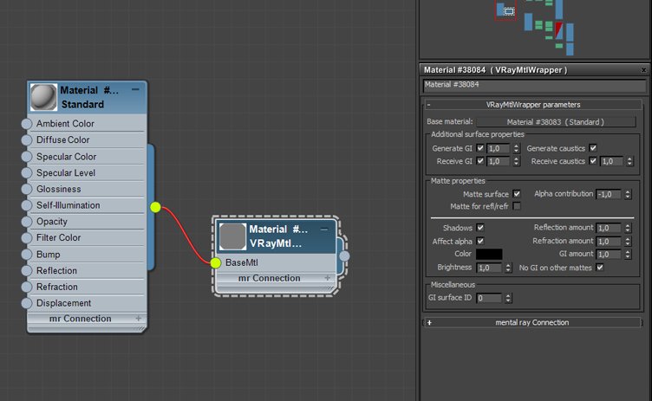Viewport: 652px width, 401px height.
Task: Click the Receive caustics spinner arrows
Action: point(629,161)
